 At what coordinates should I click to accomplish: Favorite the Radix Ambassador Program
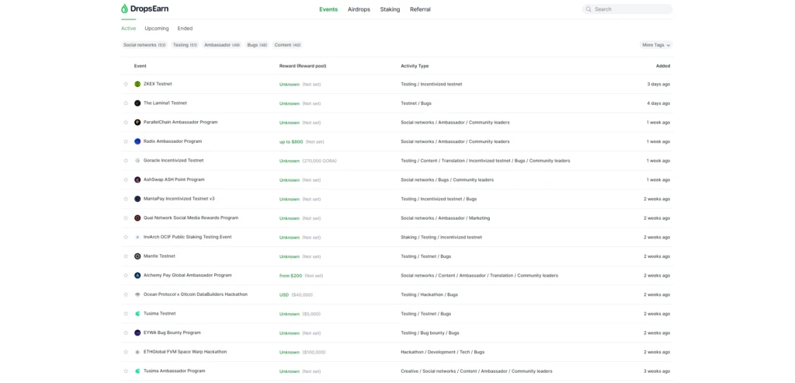pos(126,141)
